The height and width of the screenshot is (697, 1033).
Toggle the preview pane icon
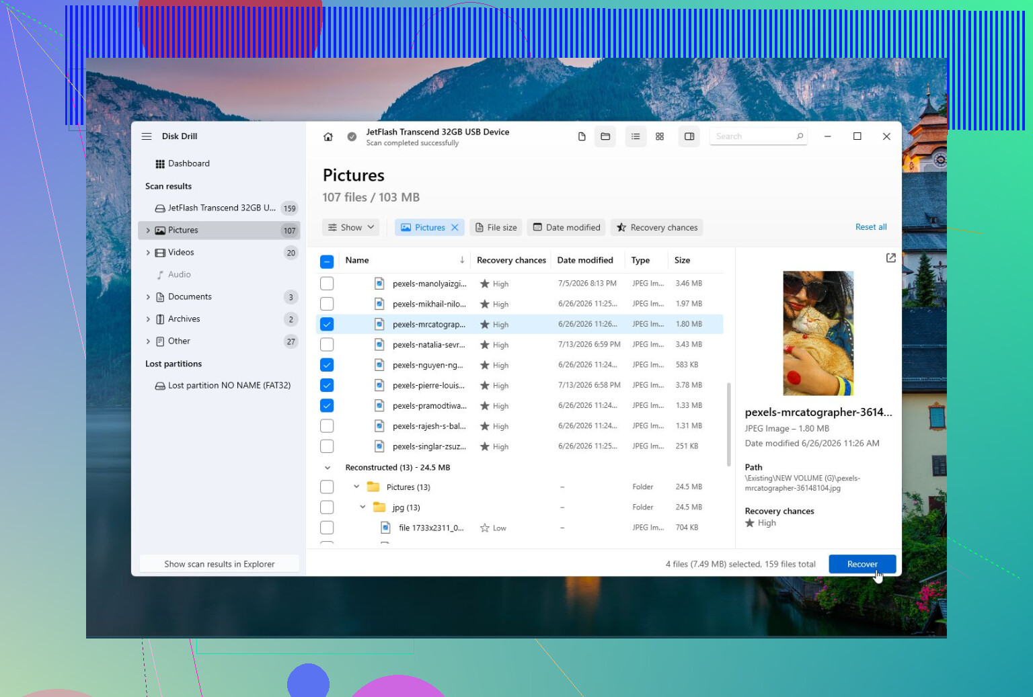coord(689,136)
